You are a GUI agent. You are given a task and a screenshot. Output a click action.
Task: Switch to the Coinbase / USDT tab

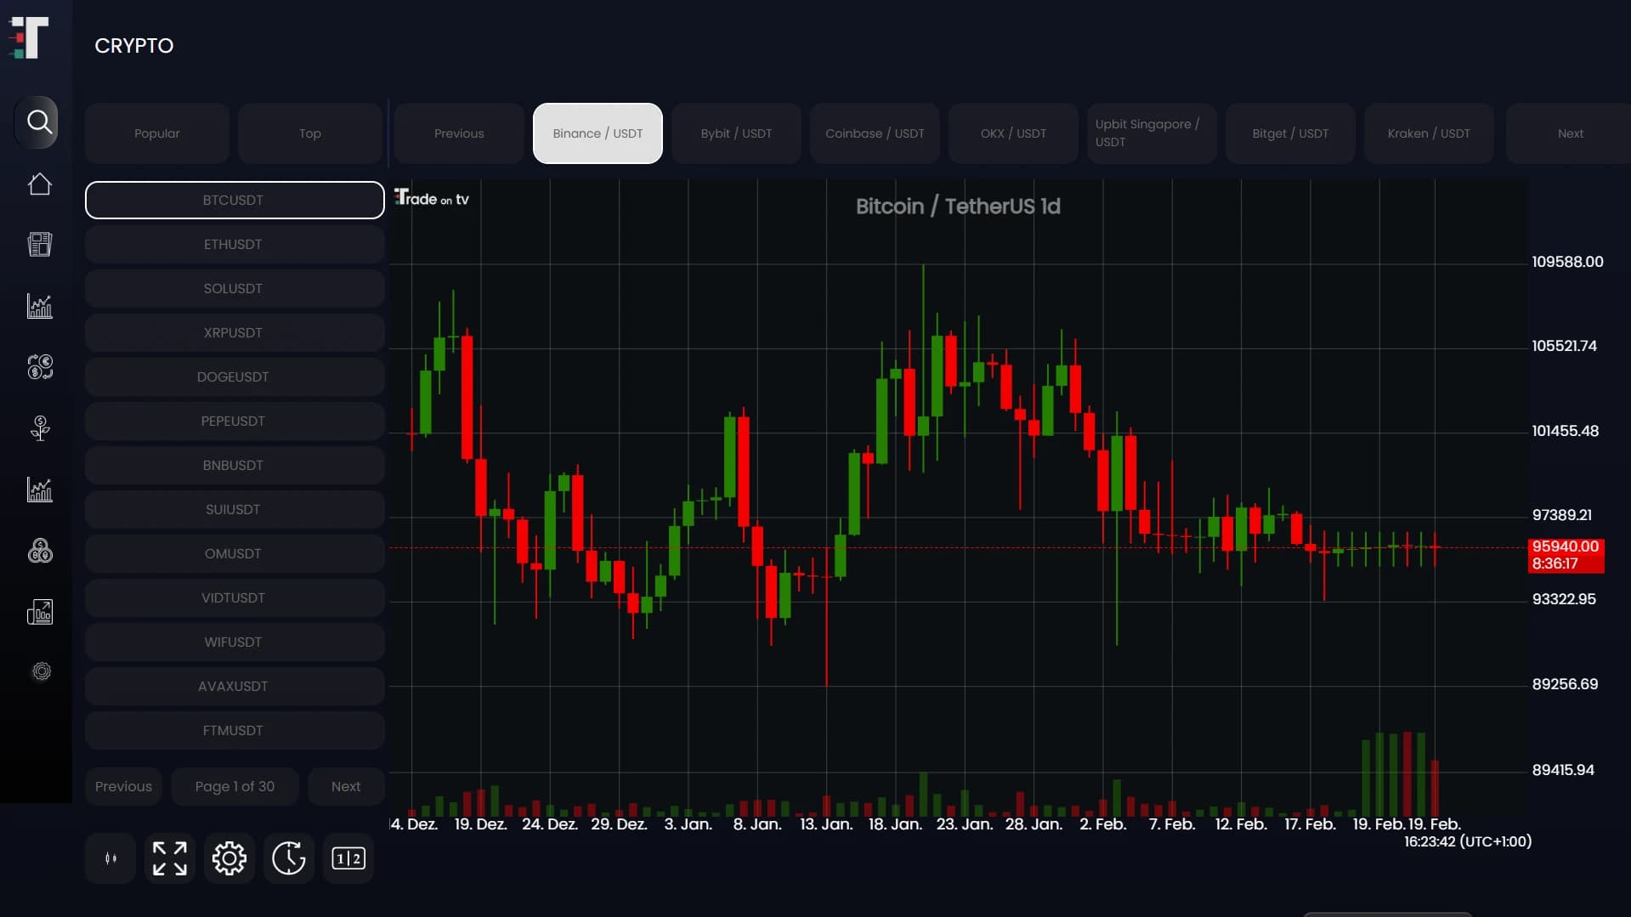click(x=875, y=133)
